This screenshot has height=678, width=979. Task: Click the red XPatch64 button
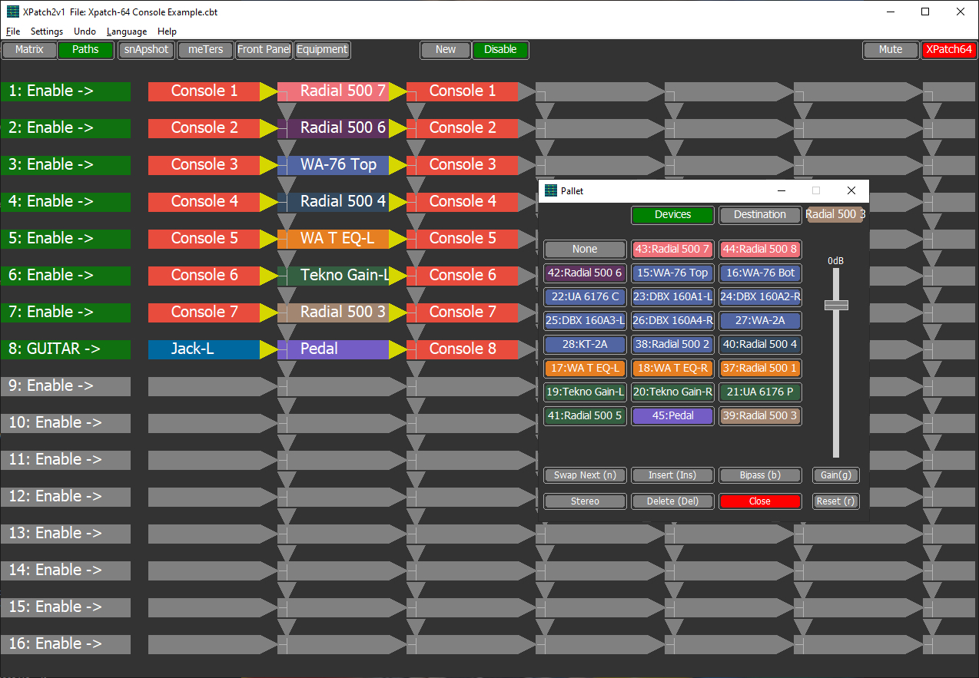(x=949, y=50)
